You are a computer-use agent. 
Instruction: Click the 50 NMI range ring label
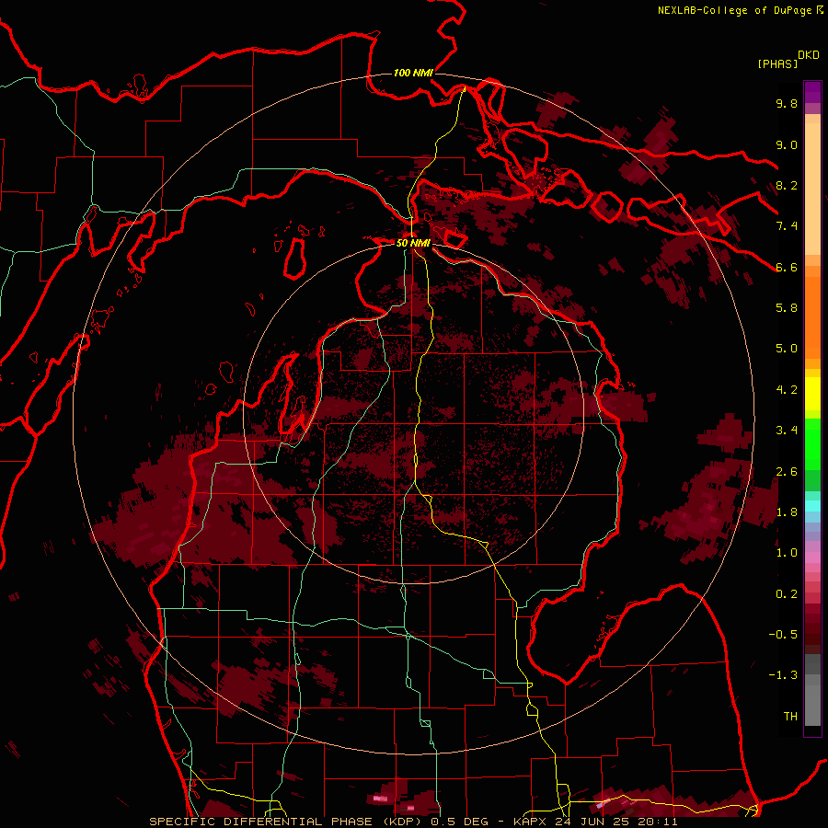tap(413, 243)
